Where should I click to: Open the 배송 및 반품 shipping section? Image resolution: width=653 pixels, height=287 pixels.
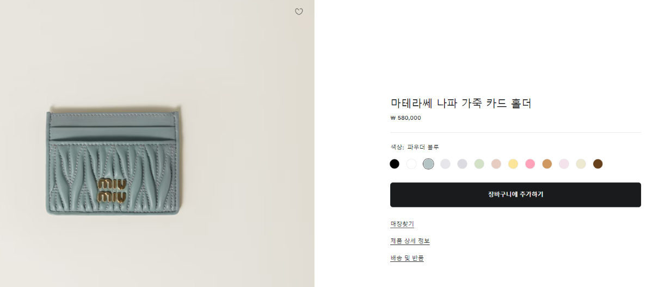(x=407, y=258)
